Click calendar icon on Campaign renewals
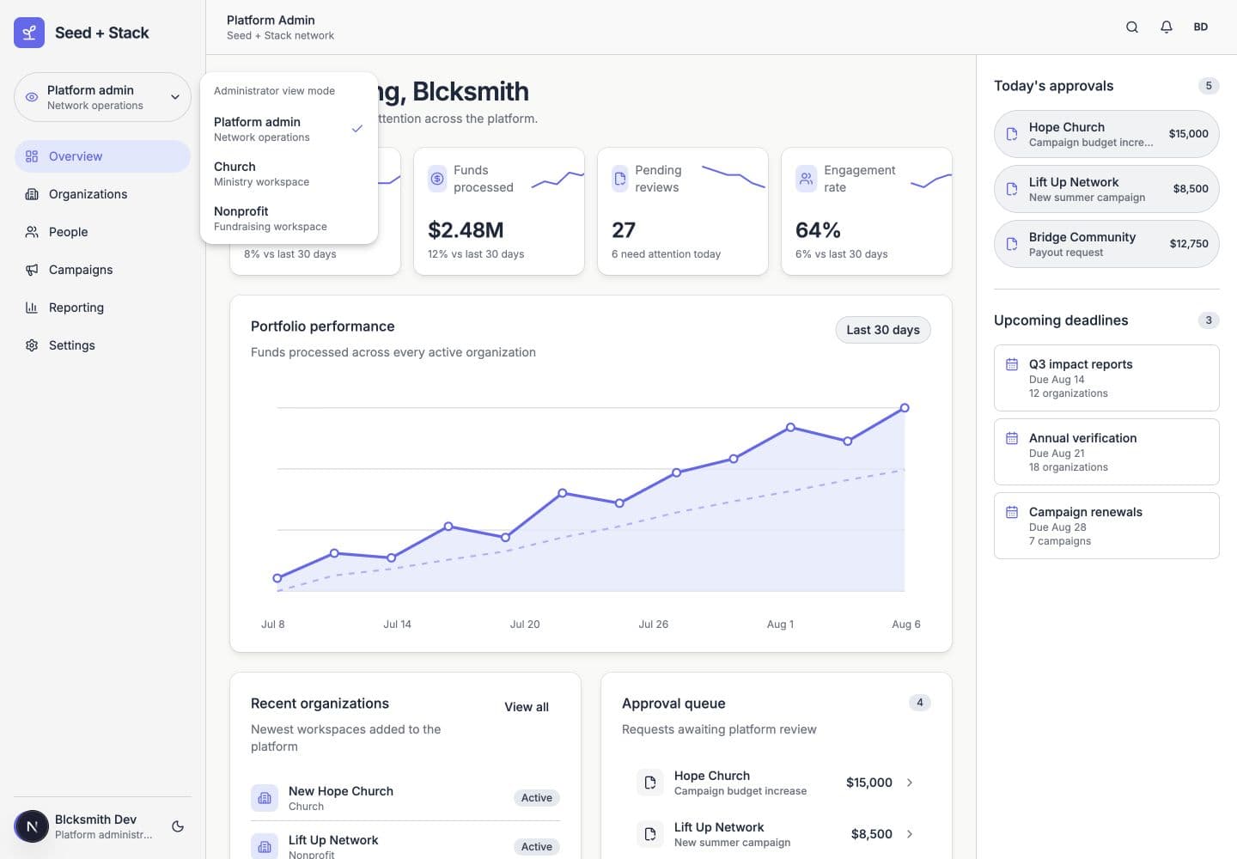This screenshot has height=859, width=1237. pos(1012,512)
